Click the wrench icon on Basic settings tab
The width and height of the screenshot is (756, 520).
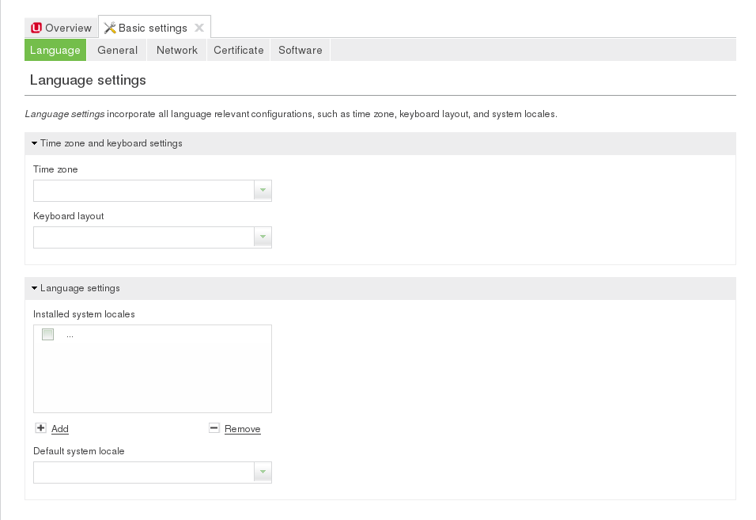[110, 28]
